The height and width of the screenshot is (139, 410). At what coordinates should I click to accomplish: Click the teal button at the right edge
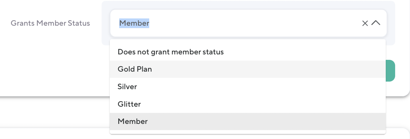(390, 71)
